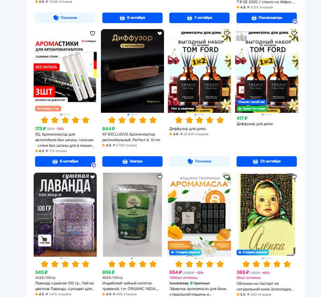The image size is (321, 297).
Task: Show similar items via top Похожие button
Action: click(65, 18)
